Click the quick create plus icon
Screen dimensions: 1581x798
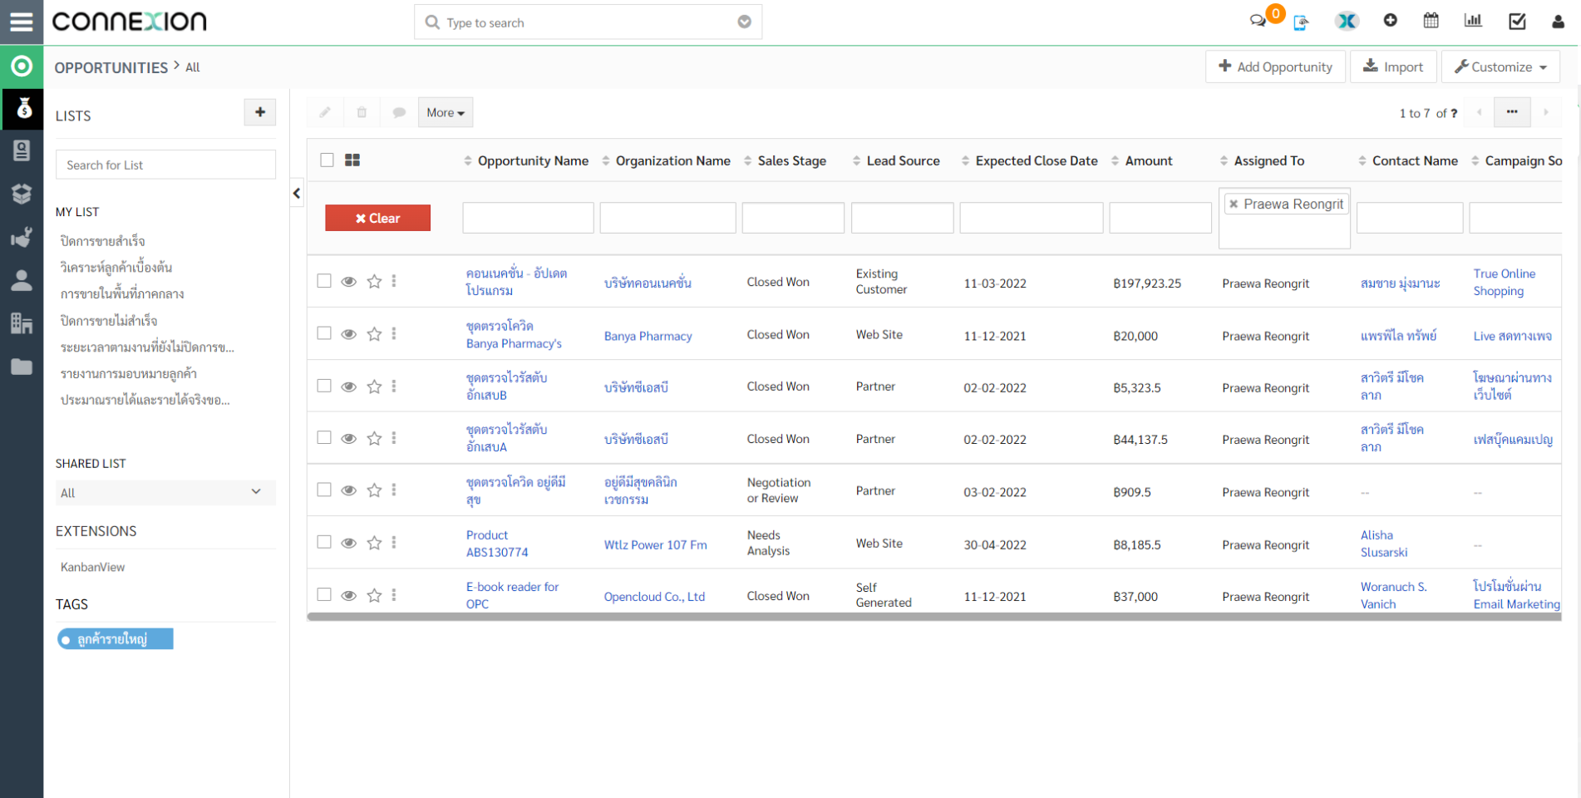pos(1390,21)
